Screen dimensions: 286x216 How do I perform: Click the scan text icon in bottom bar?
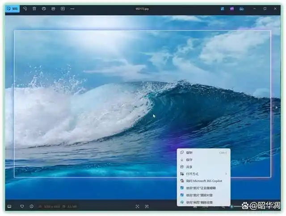tap(147, 206)
